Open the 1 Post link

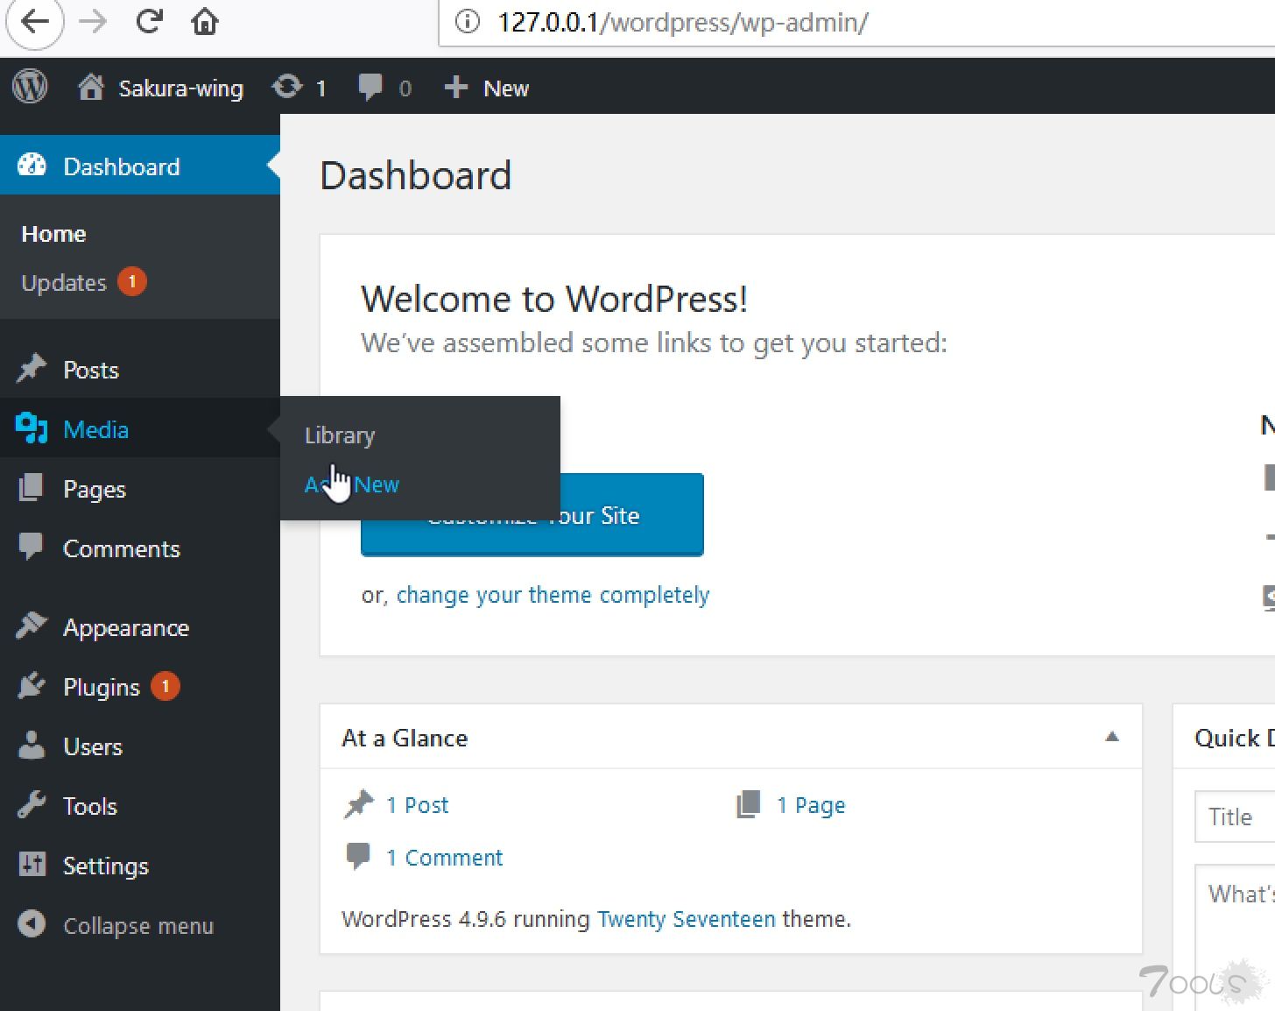coord(418,806)
